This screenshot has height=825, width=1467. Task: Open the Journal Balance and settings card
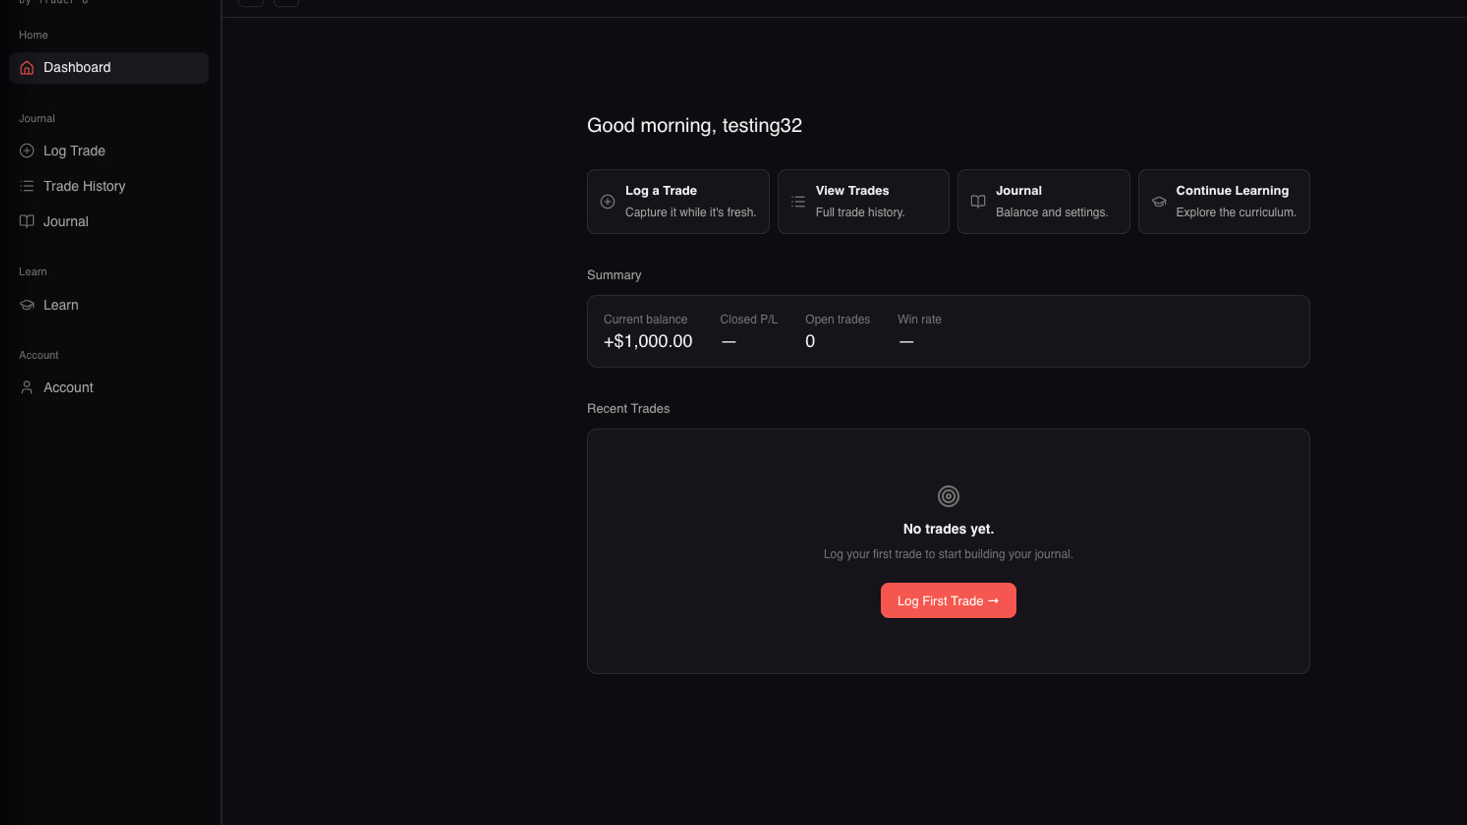pyautogui.click(x=1043, y=202)
